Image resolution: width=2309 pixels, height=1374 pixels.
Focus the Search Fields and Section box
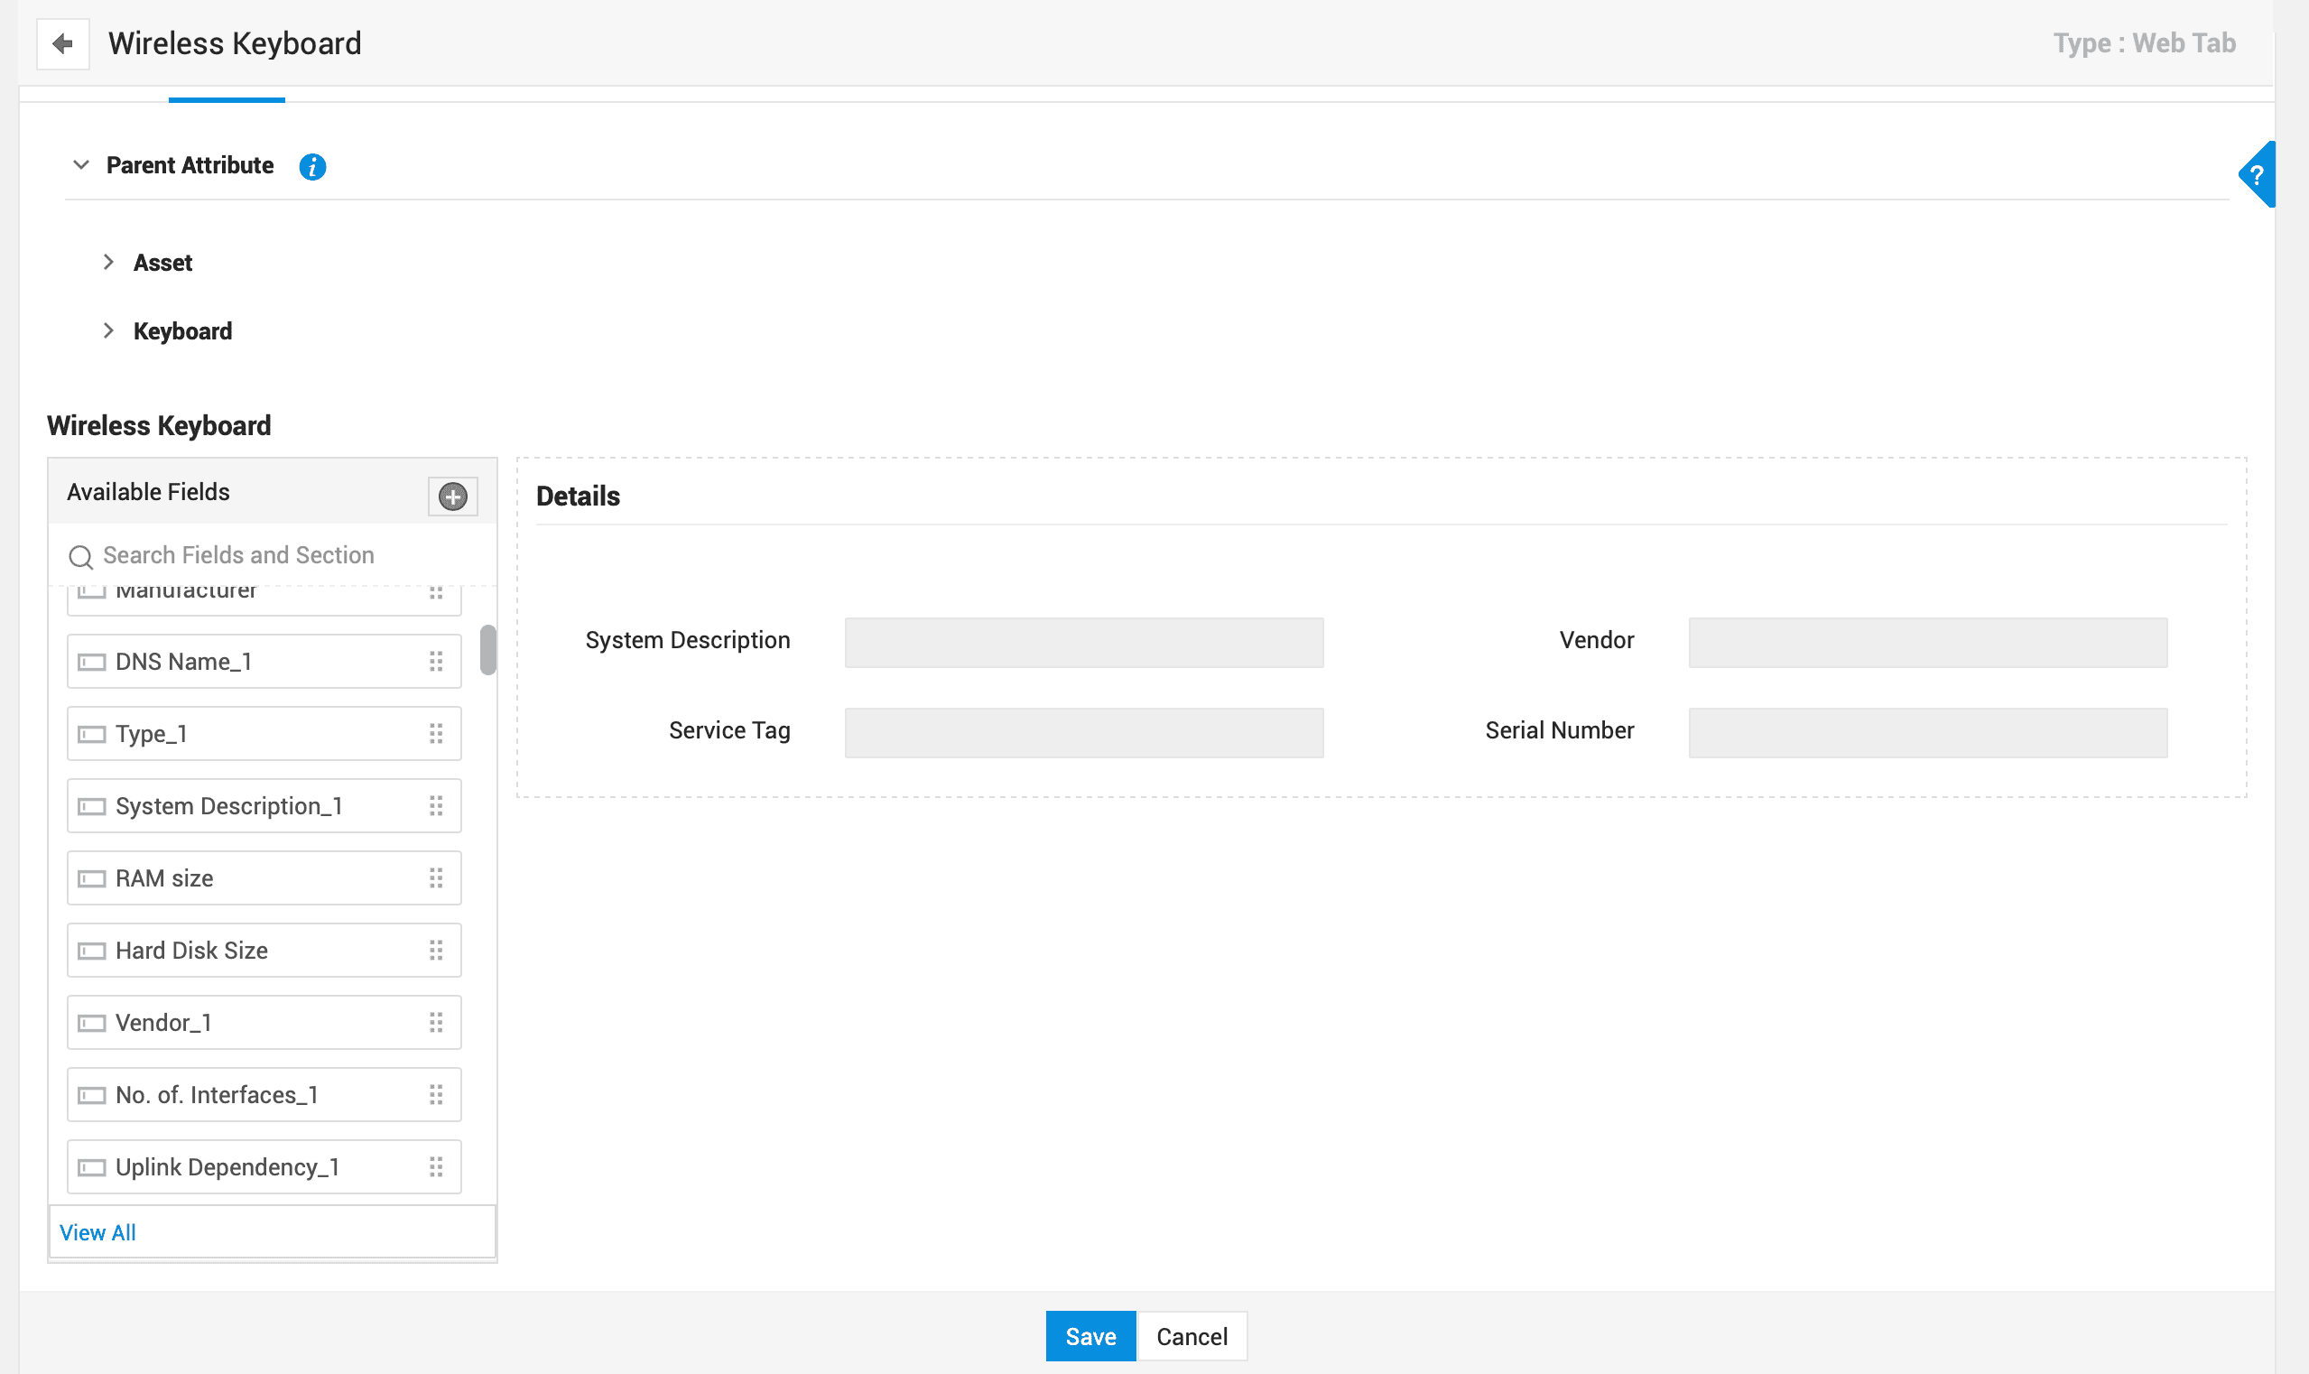(x=278, y=554)
